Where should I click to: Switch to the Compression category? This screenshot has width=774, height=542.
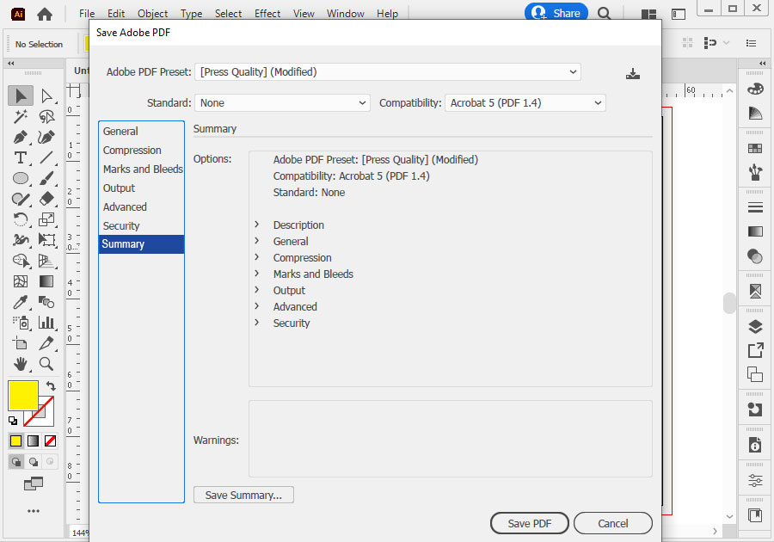coord(141,150)
